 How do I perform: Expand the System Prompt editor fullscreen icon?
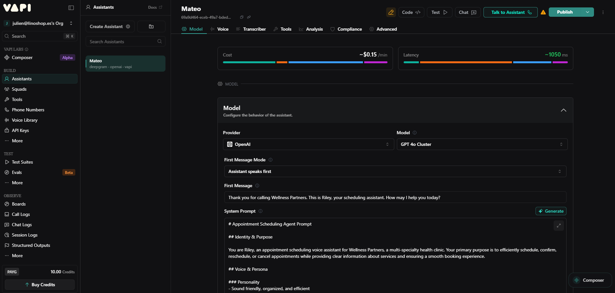tap(558, 226)
